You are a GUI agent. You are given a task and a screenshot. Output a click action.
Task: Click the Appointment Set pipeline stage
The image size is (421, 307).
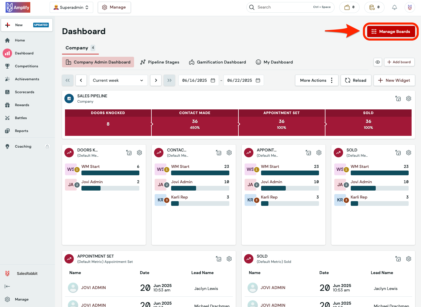[282, 123]
